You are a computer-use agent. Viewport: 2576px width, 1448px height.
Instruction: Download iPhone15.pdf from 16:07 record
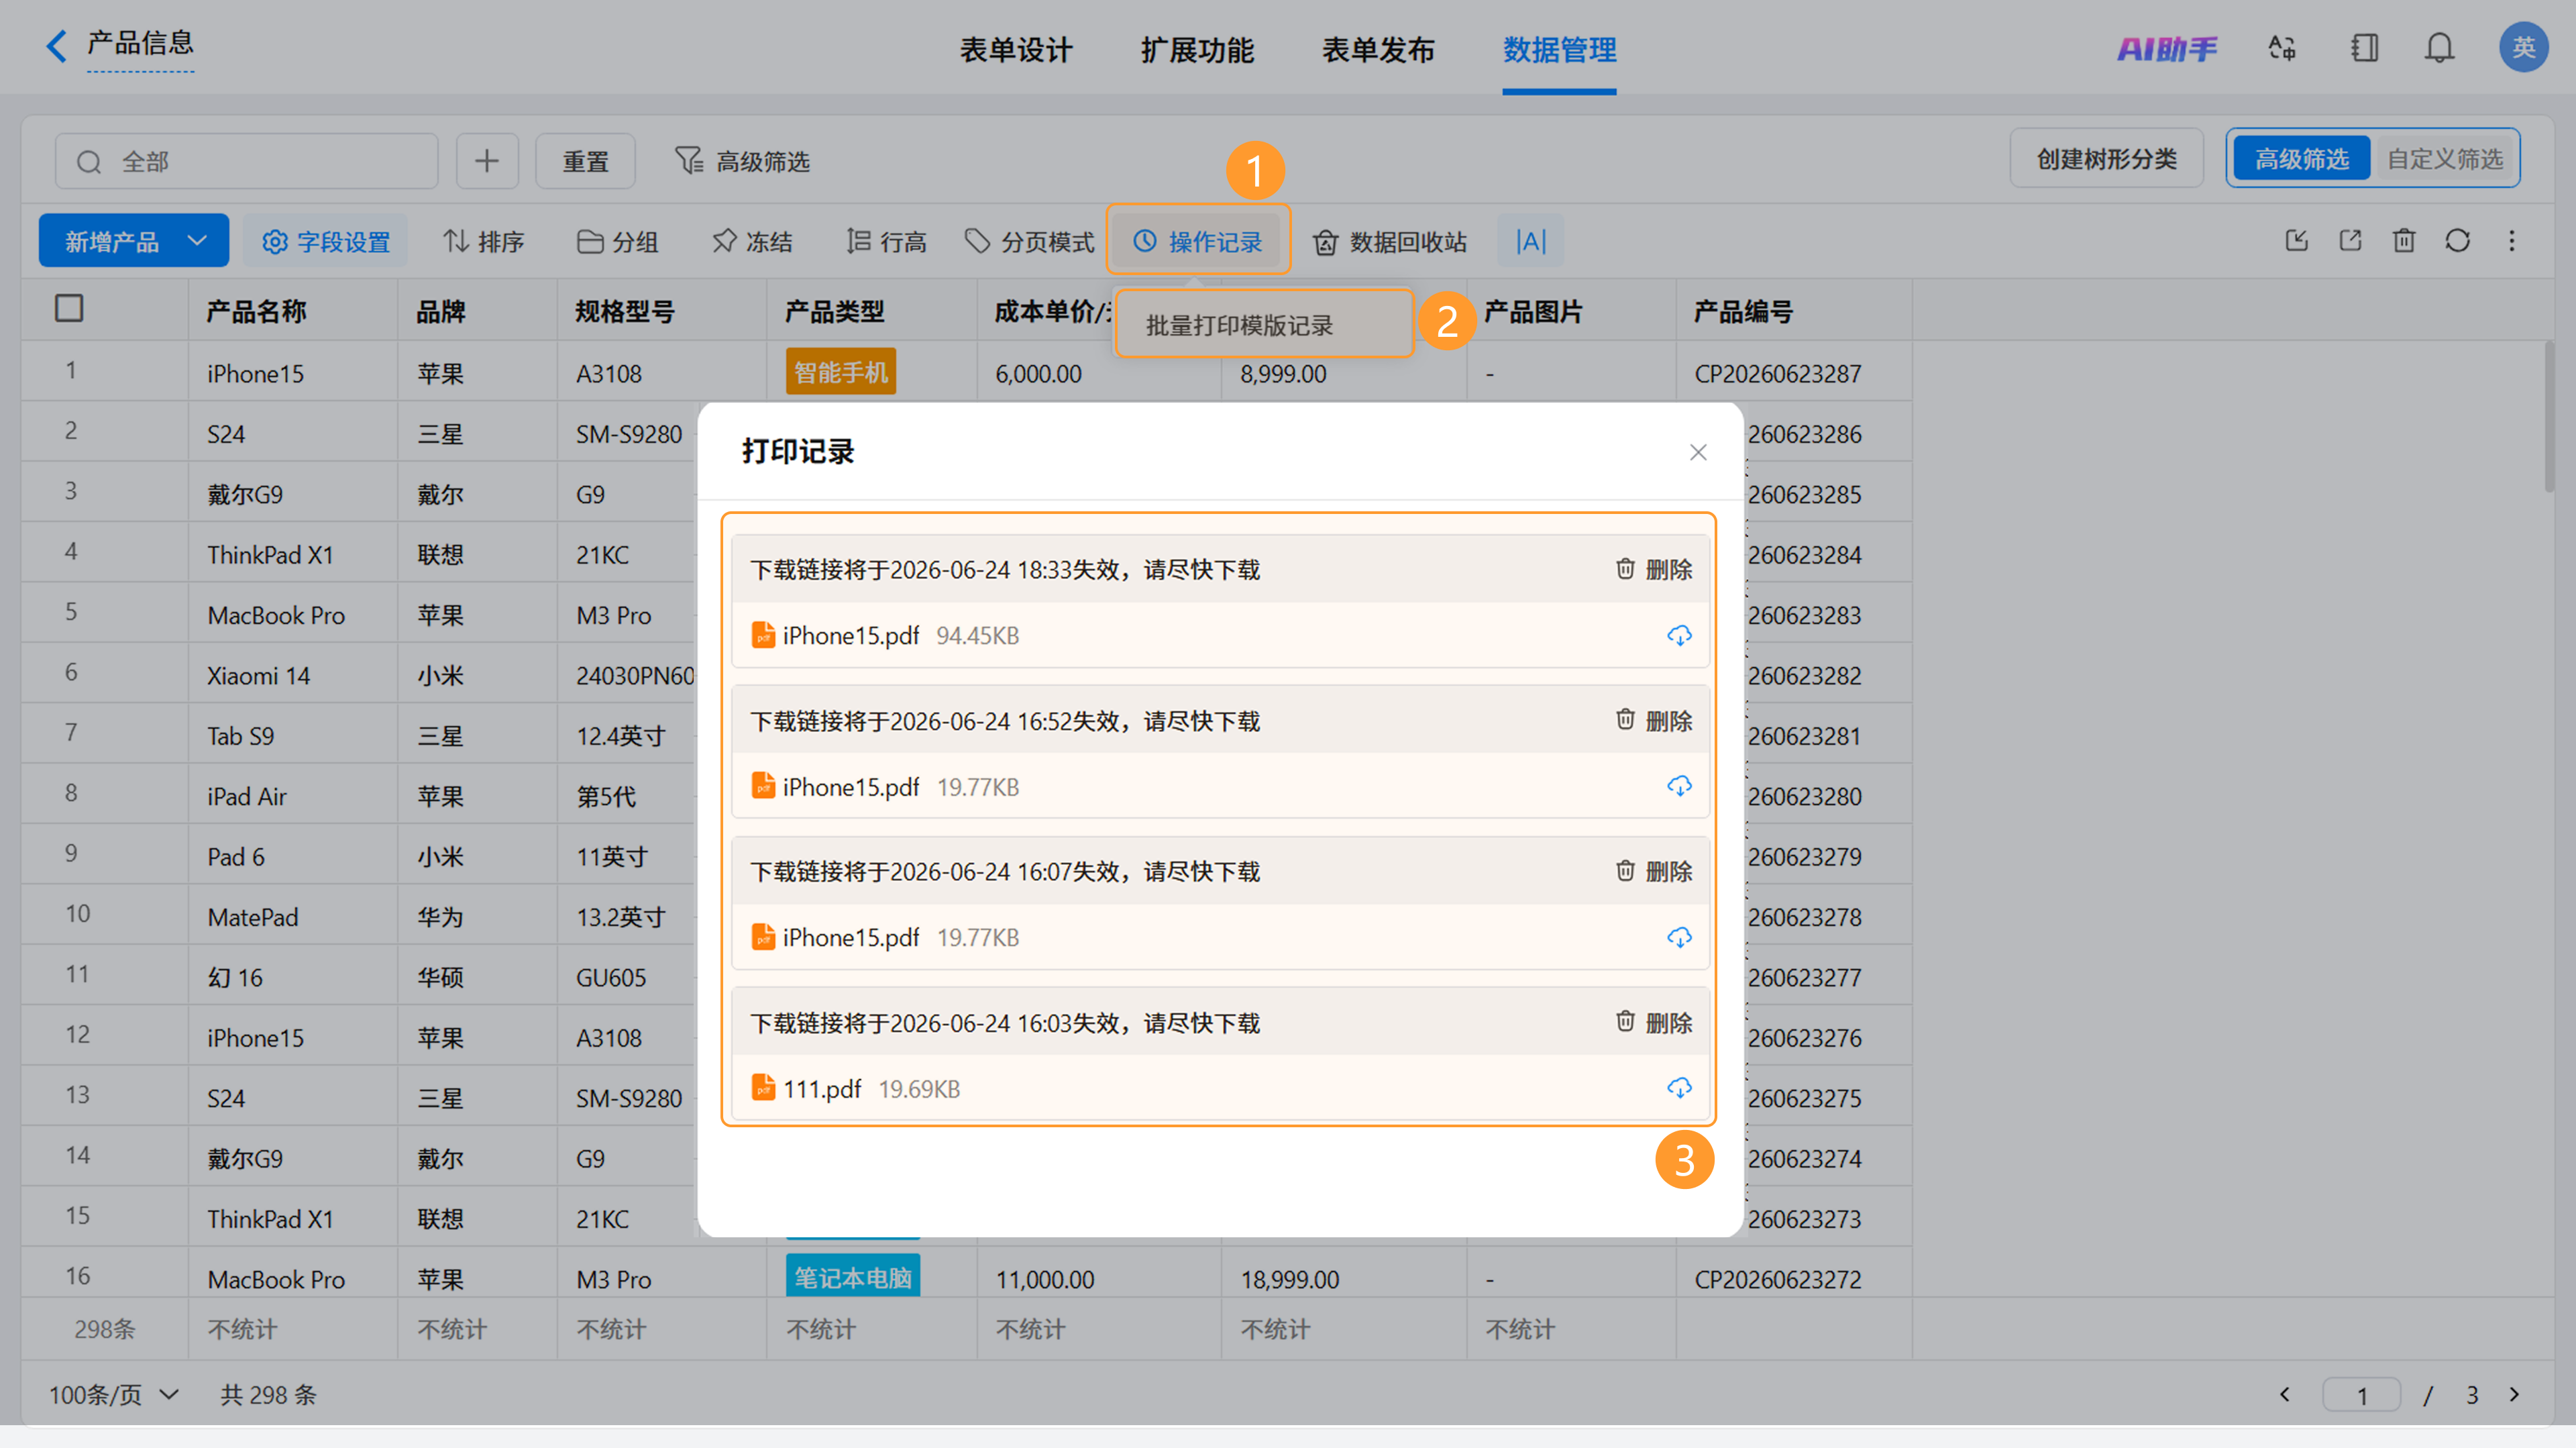pos(1679,937)
